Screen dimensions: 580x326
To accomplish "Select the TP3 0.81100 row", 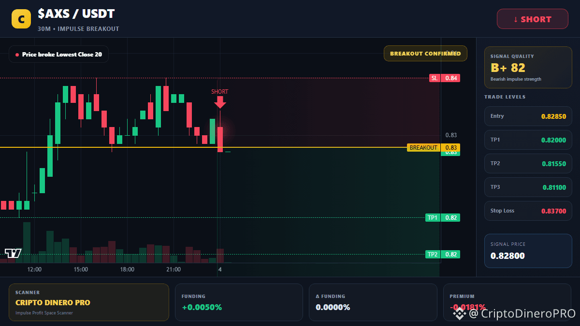I will (x=528, y=187).
